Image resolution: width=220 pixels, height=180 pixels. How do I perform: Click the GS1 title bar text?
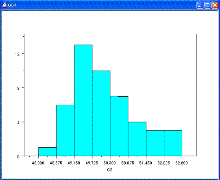click(x=12, y=5)
